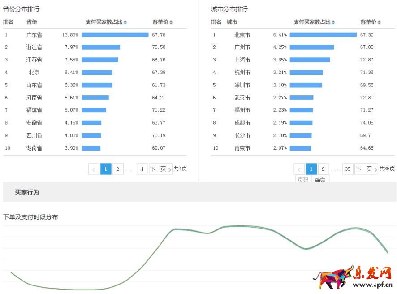The image size is (397, 294).
Task: Go to page 2 of city ranking
Action: point(323,169)
